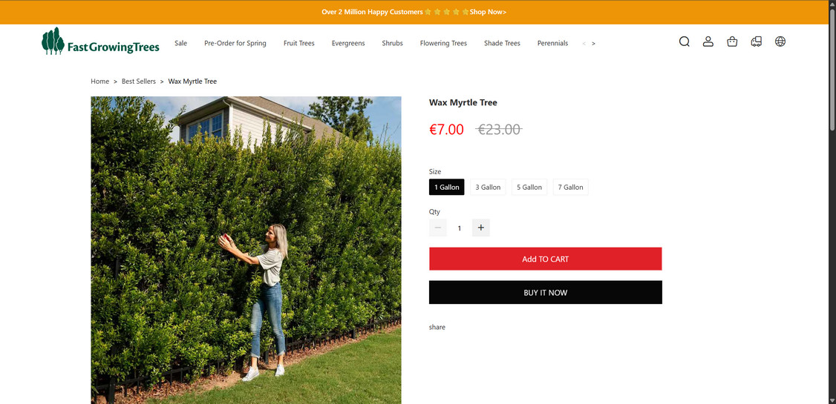
Task: Move the nav menu back with left arrow
Action: click(584, 44)
